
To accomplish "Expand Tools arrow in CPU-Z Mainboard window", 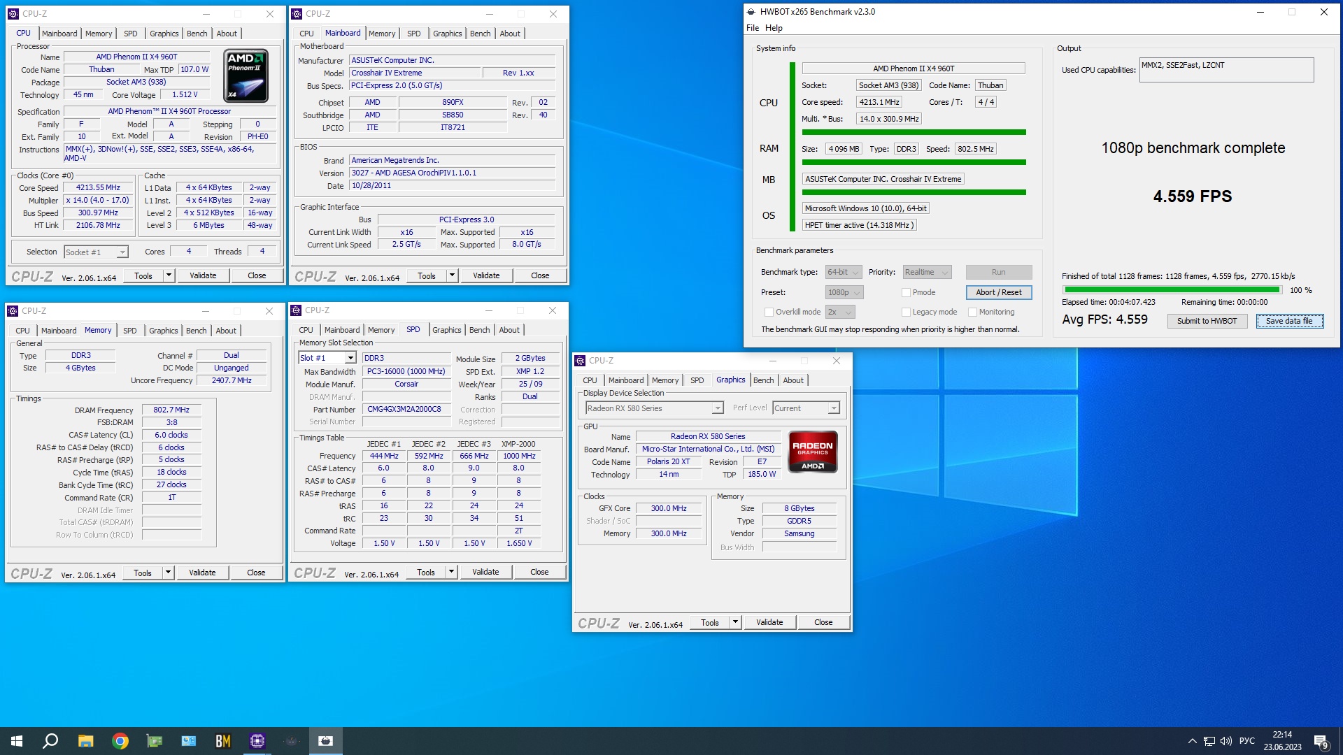I will (x=452, y=275).
